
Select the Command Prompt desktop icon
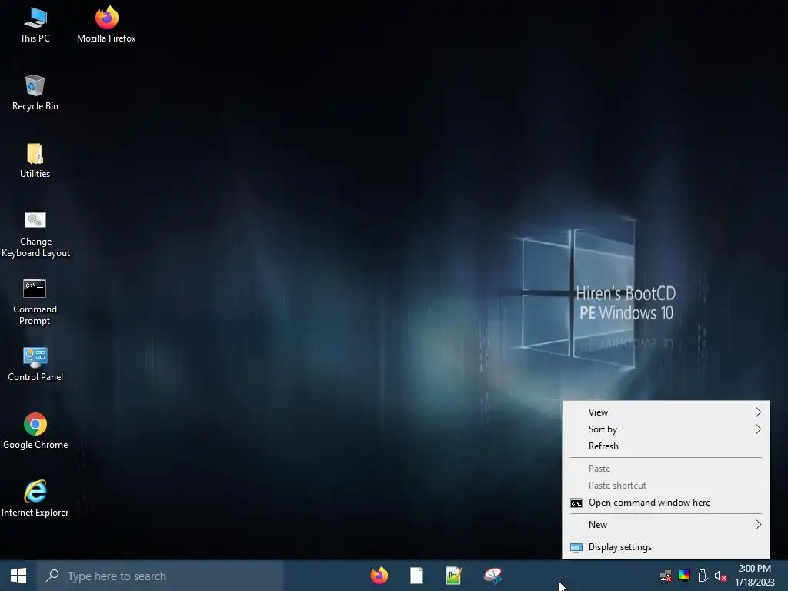point(35,302)
